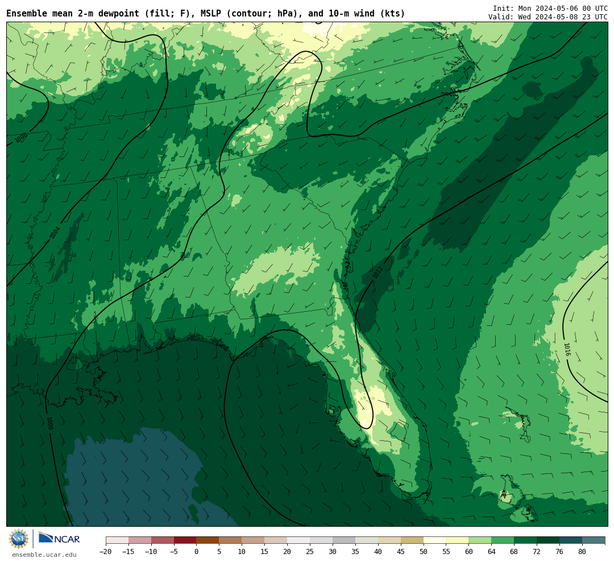This screenshot has height=562, width=614.
Task: Click the colorbar swatch between 72 and 76
Action: tap(548, 540)
